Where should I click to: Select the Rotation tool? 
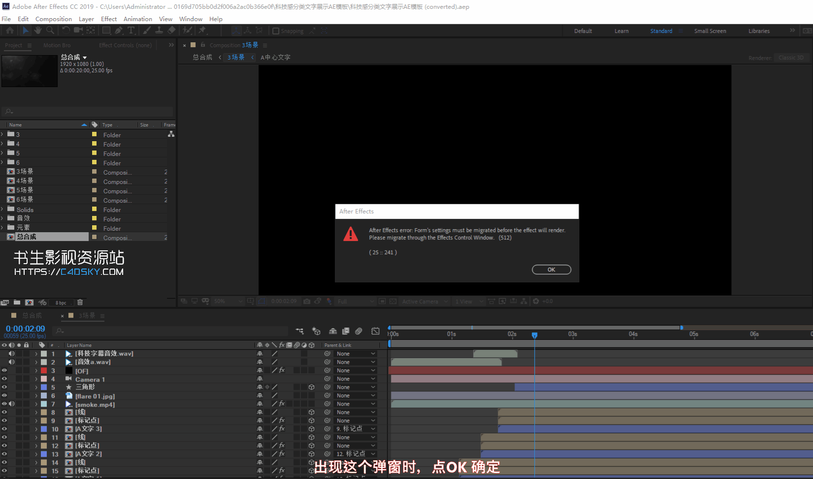[65, 30]
